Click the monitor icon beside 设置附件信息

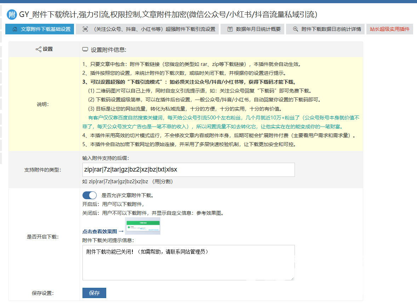click(85, 50)
